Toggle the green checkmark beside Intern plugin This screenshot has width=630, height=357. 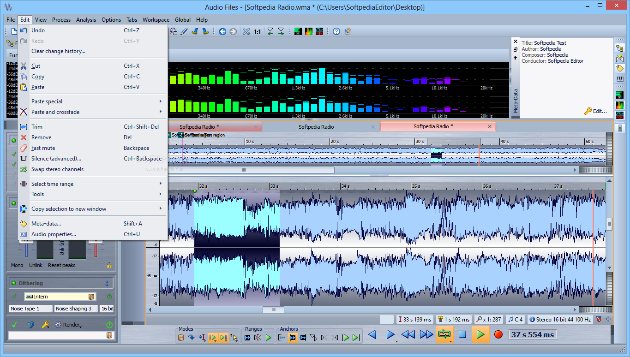coord(14,297)
